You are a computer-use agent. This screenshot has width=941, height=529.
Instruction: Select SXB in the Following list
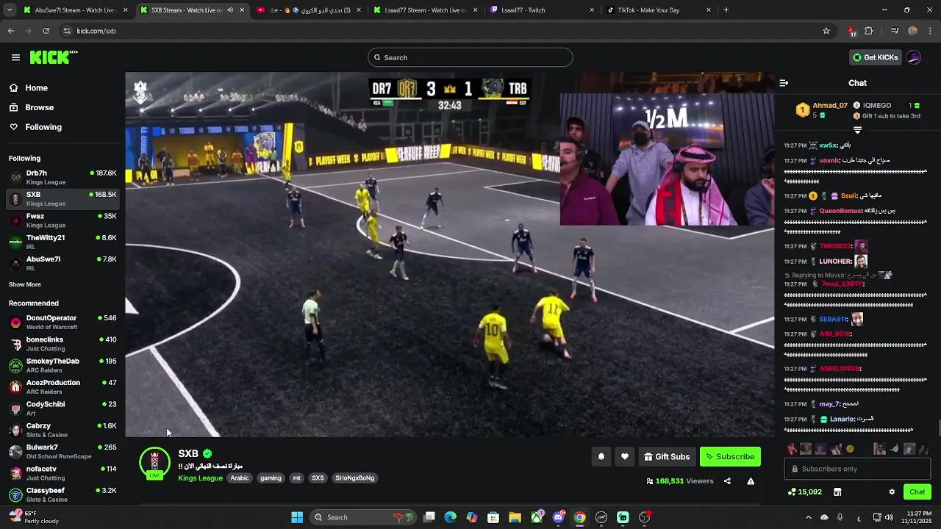[x=62, y=199]
